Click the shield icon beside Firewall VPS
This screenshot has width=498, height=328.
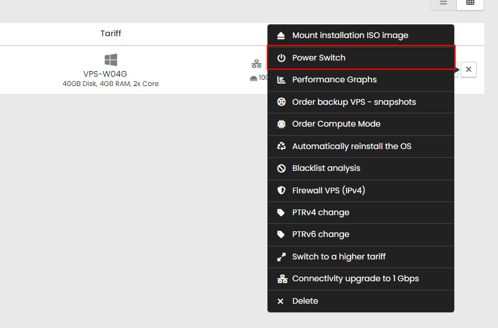tap(281, 190)
